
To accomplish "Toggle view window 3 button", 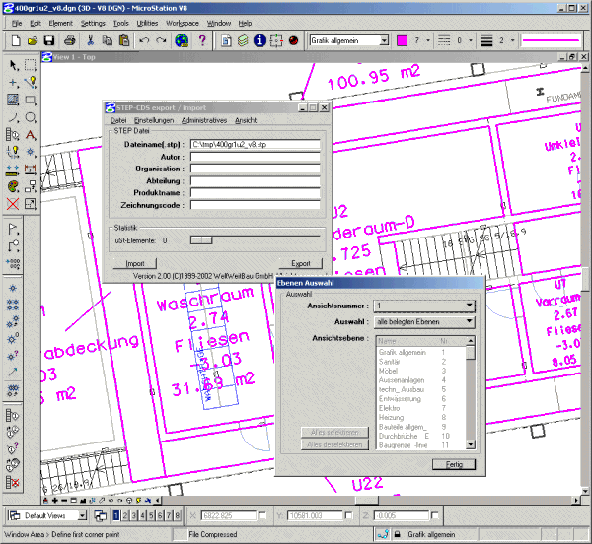I will (x=133, y=515).
